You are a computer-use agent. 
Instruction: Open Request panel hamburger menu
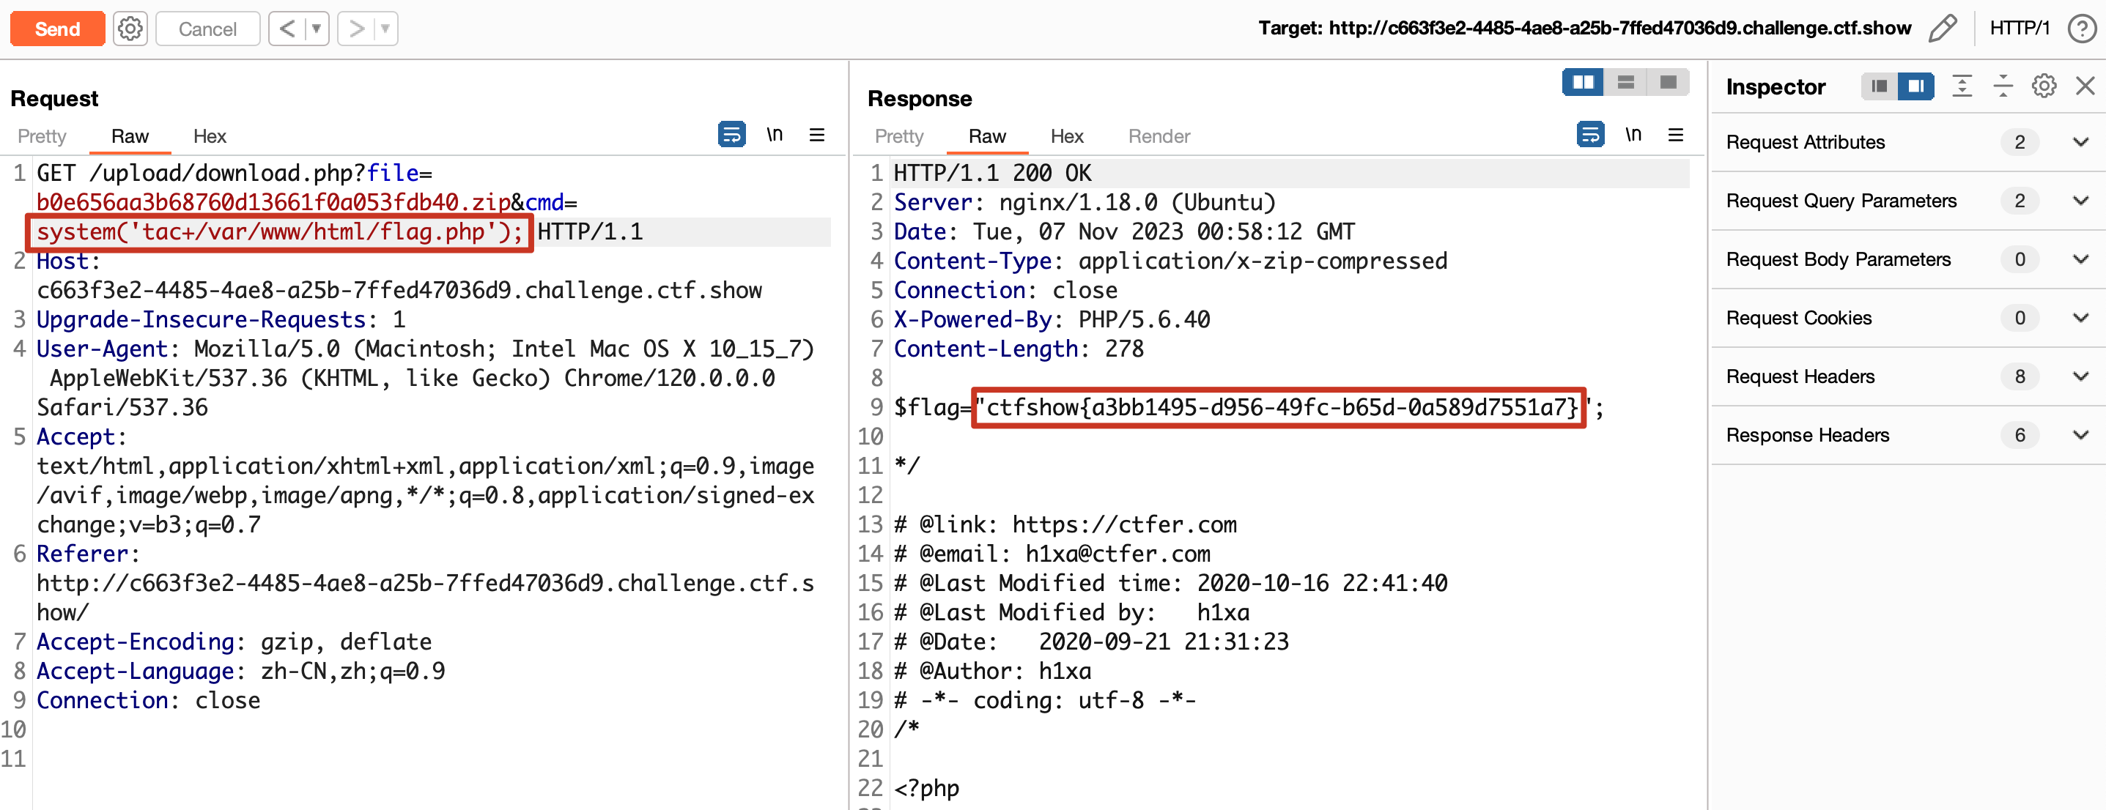pos(817,134)
